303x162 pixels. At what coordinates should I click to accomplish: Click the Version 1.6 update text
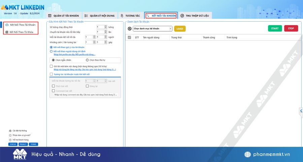point(22,13)
